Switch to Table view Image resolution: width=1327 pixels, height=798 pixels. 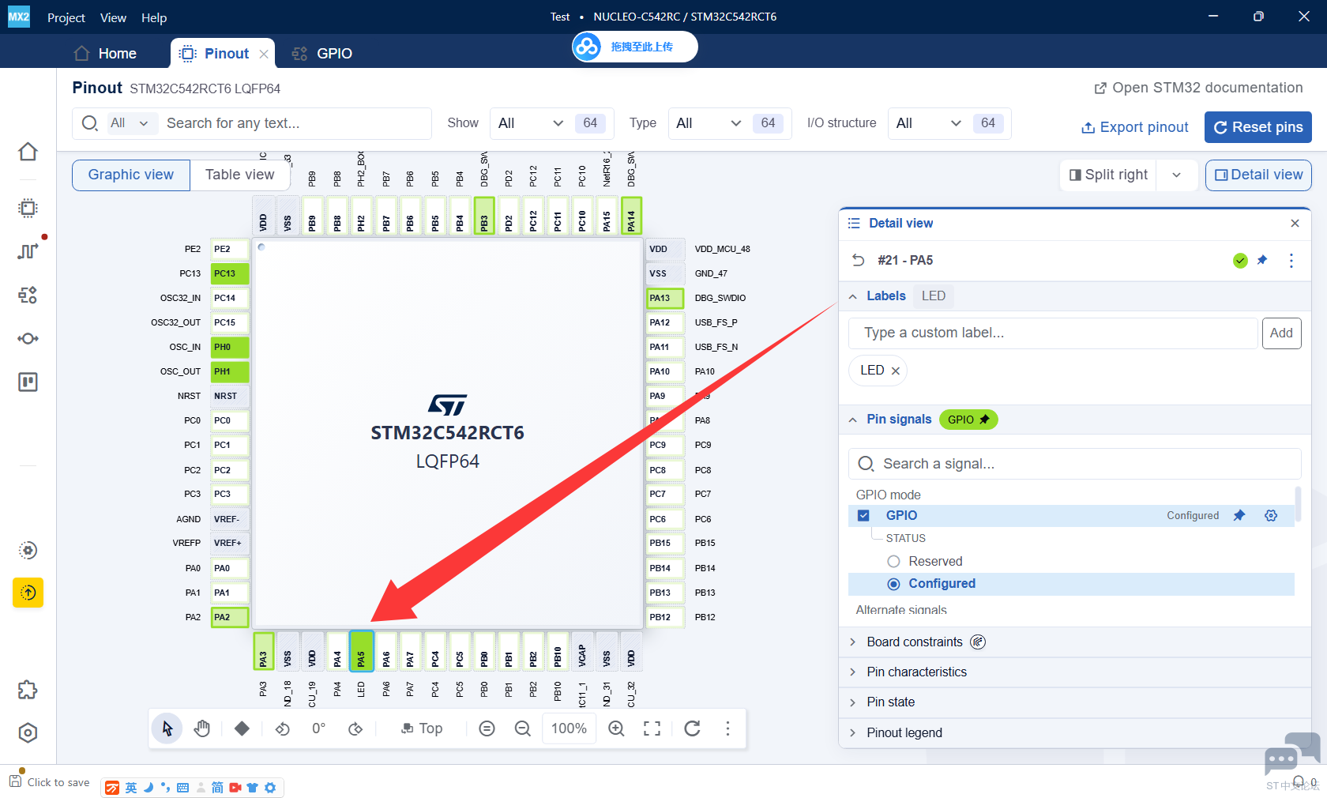pyautogui.click(x=240, y=175)
